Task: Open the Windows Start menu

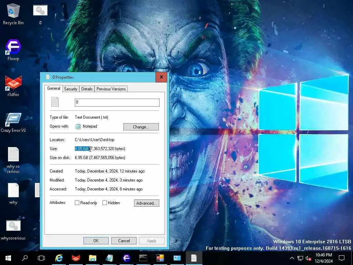Action: click(8, 258)
